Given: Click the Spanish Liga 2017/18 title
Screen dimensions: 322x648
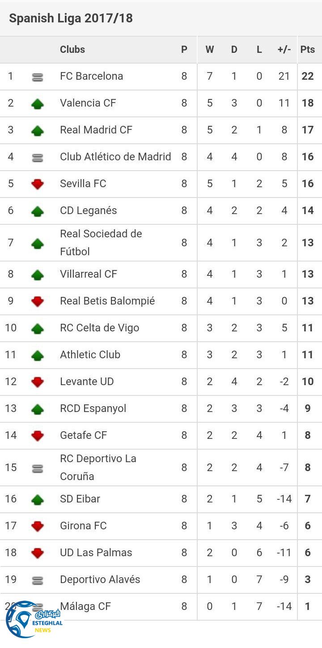Looking at the screenshot, I should 71,18.
